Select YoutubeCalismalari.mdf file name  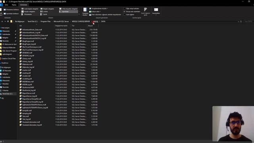31,122
